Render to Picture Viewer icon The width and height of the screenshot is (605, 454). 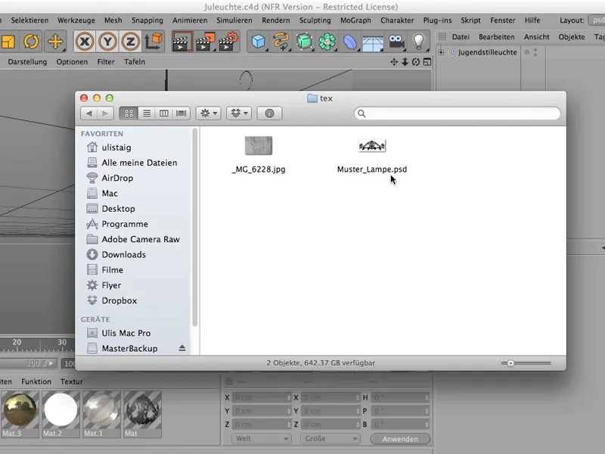pyautogui.click(x=205, y=42)
